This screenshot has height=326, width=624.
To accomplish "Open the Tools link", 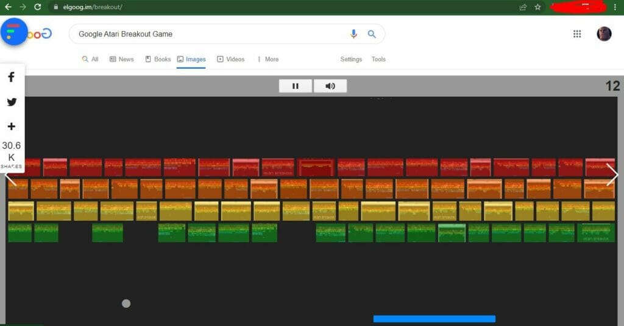I will (378, 60).
